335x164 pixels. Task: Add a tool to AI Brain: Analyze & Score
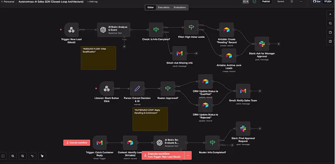124,46
